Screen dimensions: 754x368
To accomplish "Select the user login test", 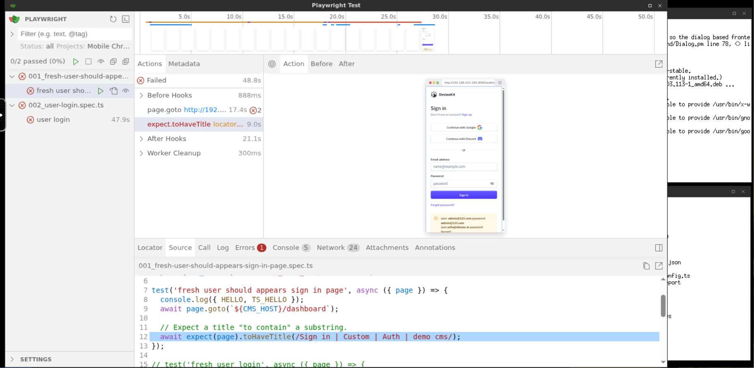I will tap(53, 120).
